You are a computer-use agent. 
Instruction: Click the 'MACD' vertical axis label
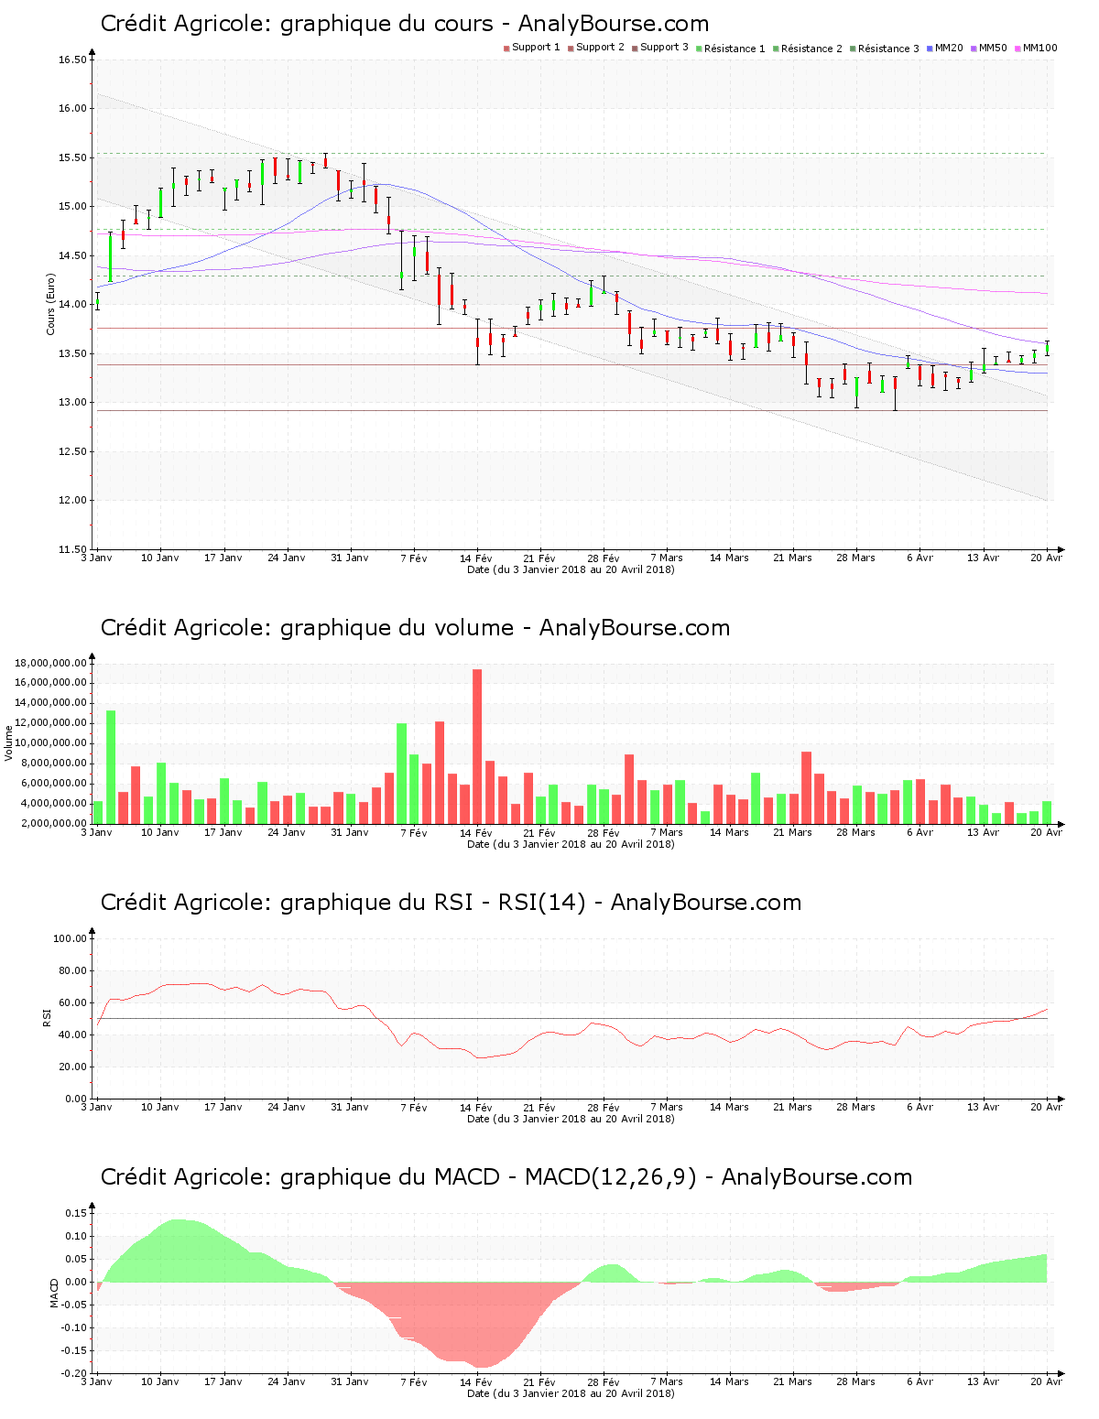[x=54, y=1293]
